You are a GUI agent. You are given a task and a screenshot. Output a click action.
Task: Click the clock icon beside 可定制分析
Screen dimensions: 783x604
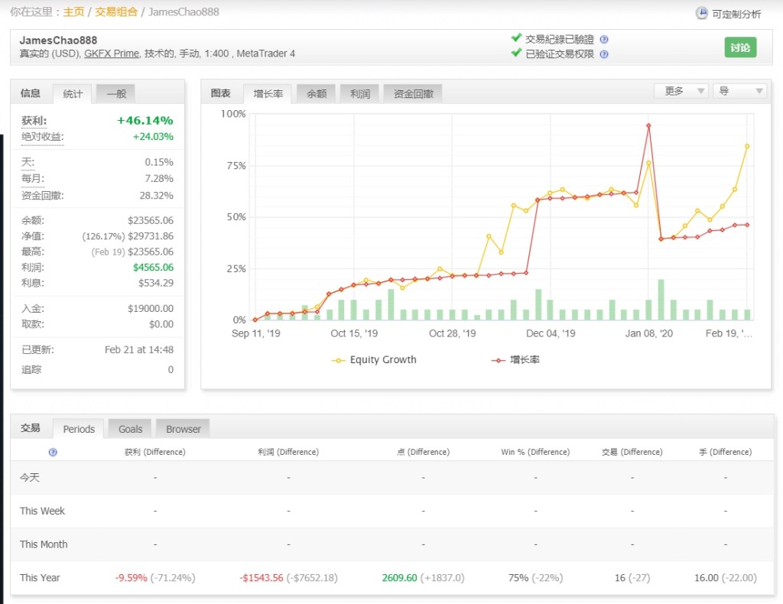pos(701,13)
